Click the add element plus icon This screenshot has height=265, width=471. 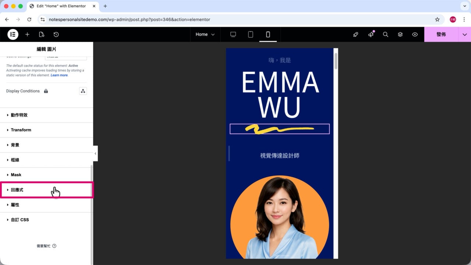pyautogui.click(x=27, y=34)
